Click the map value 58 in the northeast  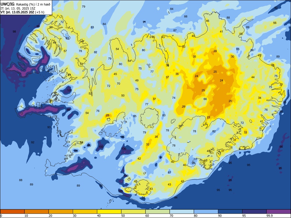241,34
